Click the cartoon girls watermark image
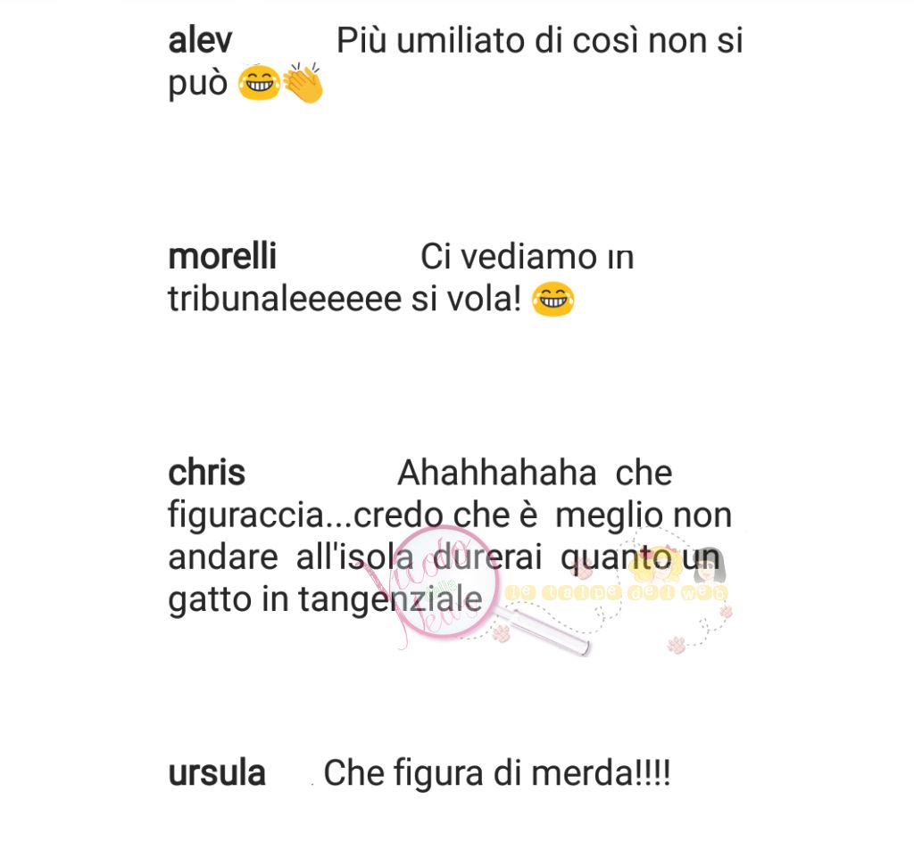This screenshot has height=858, width=914. coord(679,565)
